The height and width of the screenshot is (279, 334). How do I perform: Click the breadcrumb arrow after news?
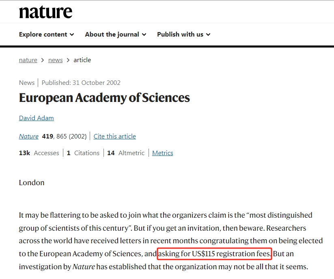coord(68,61)
